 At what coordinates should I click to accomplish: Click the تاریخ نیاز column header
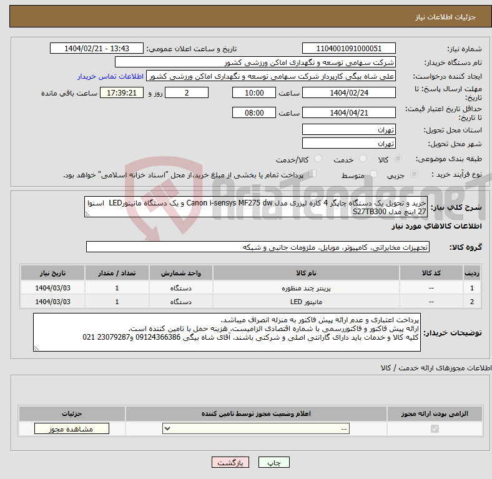point(52,273)
